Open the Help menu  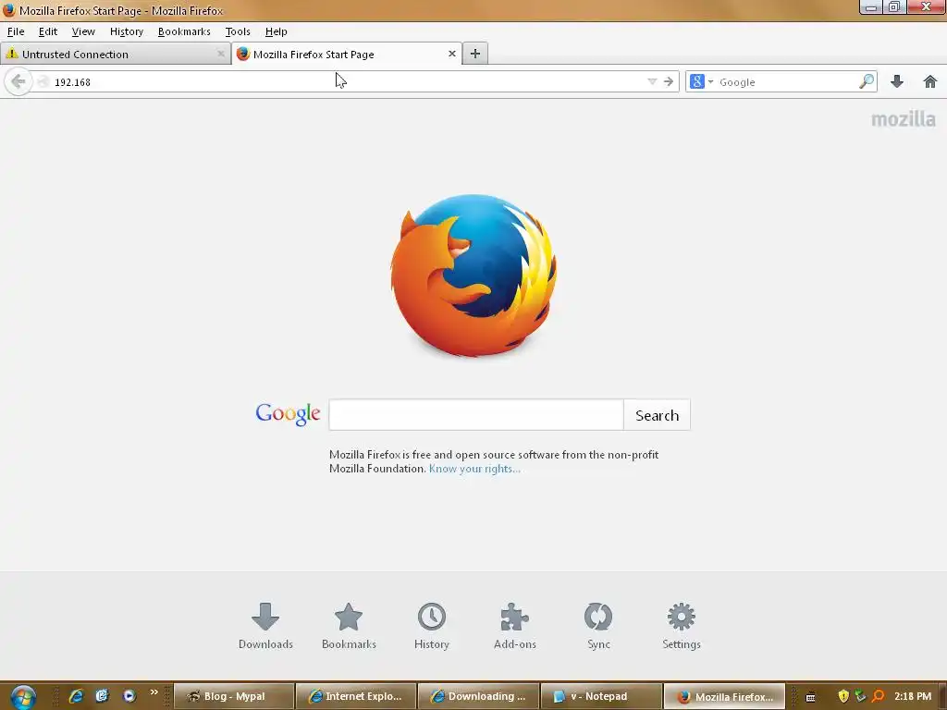click(276, 31)
